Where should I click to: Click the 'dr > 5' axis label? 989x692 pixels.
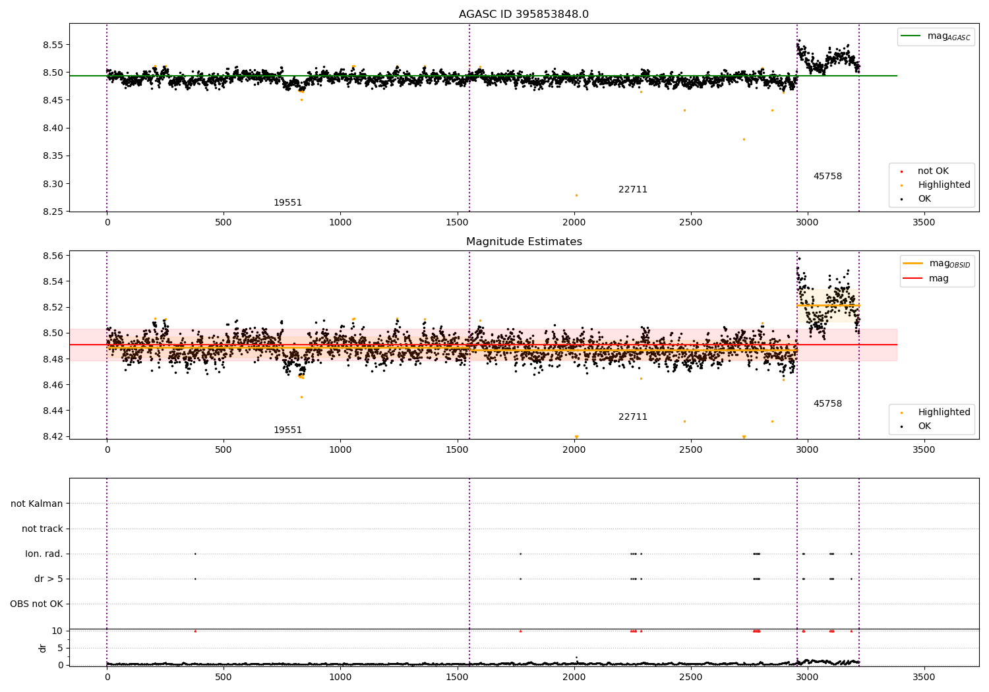pyautogui.click(x=49, y=579)
